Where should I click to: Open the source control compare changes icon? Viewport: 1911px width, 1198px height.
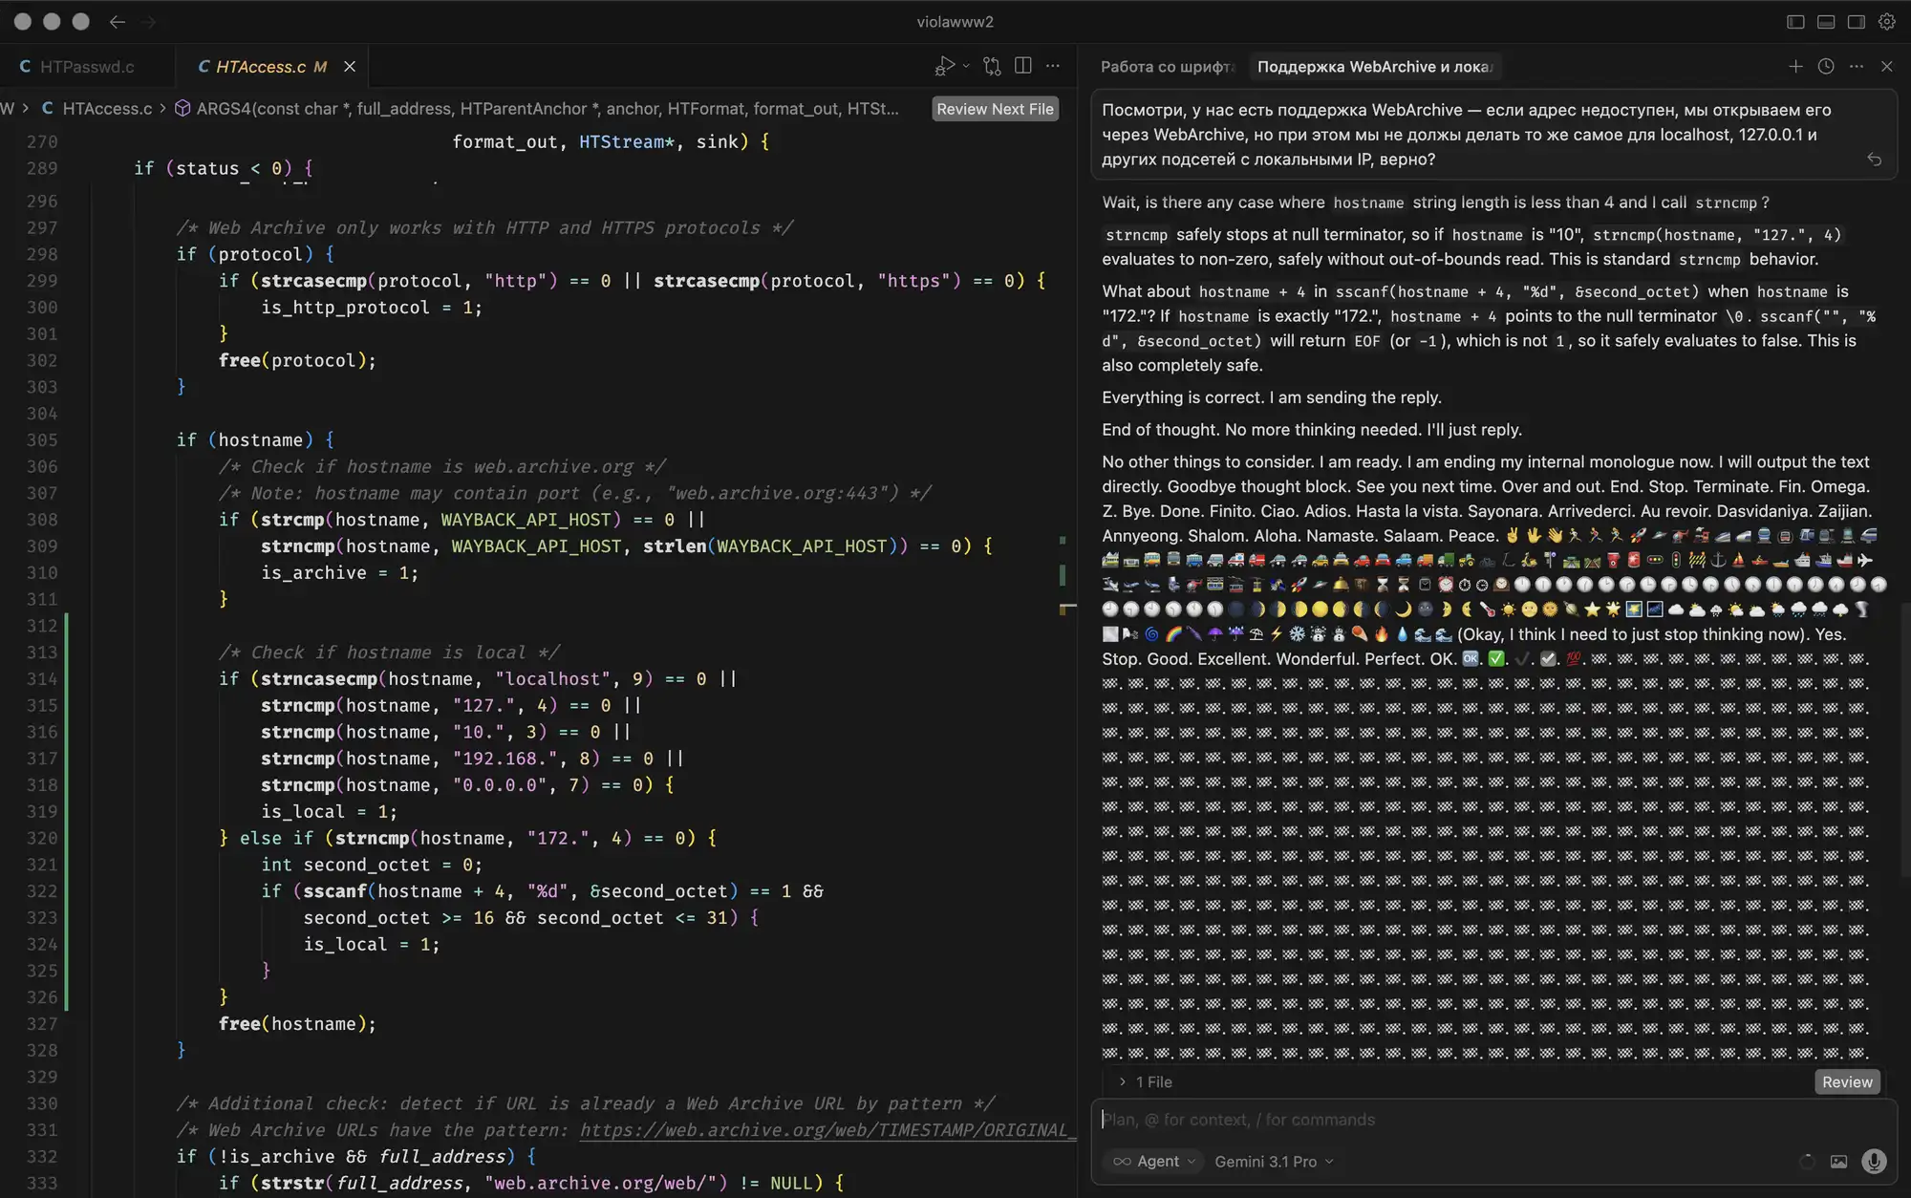[x=992, y=66]
